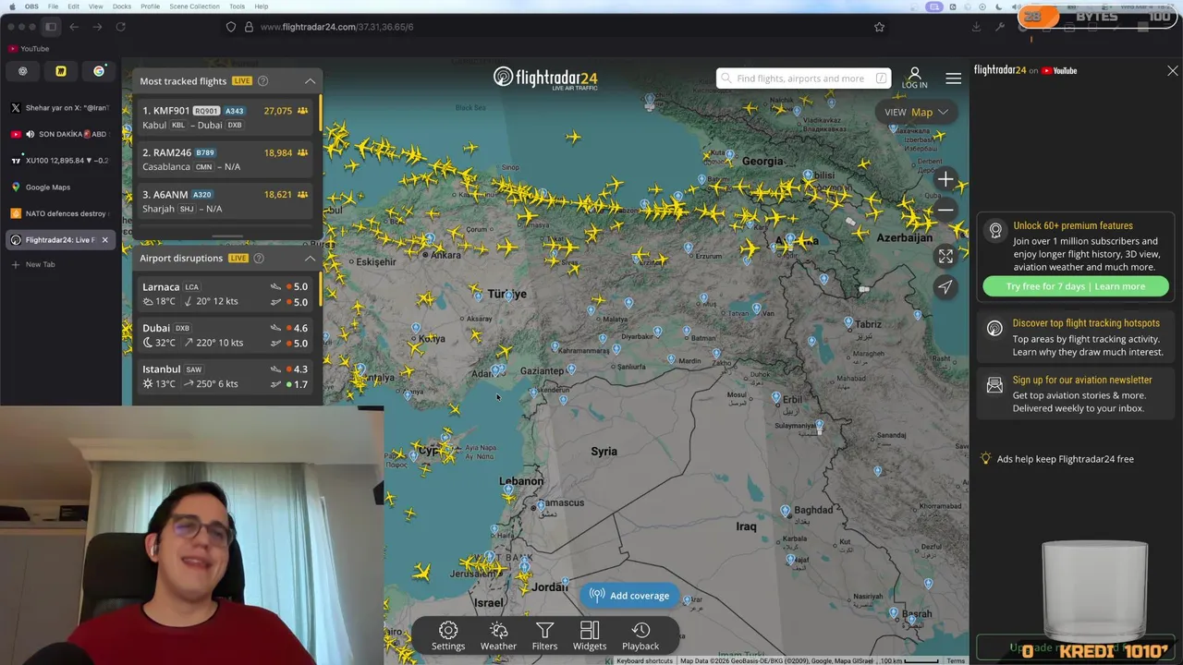Go forward in browser history
The height and width of the screenshot is (665, 1183).
pyautogui.click(x=97, y=27)
